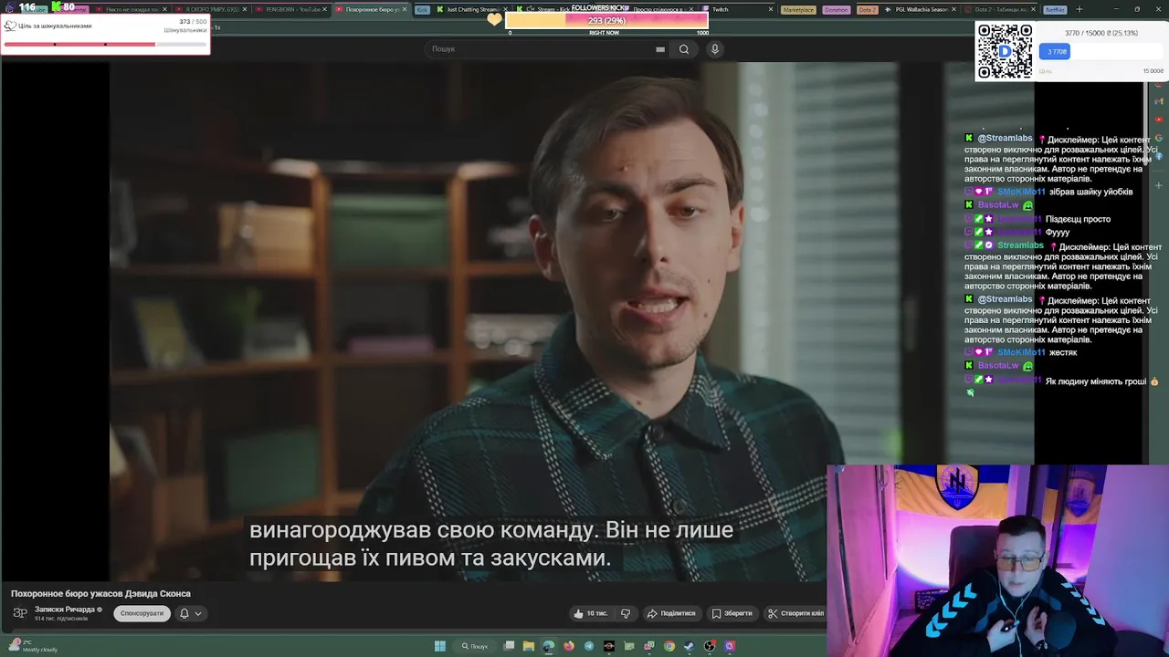Screen dimensions: 1169x657
Task: Toggle the channel notification bell
Action: tap(184, 613)
